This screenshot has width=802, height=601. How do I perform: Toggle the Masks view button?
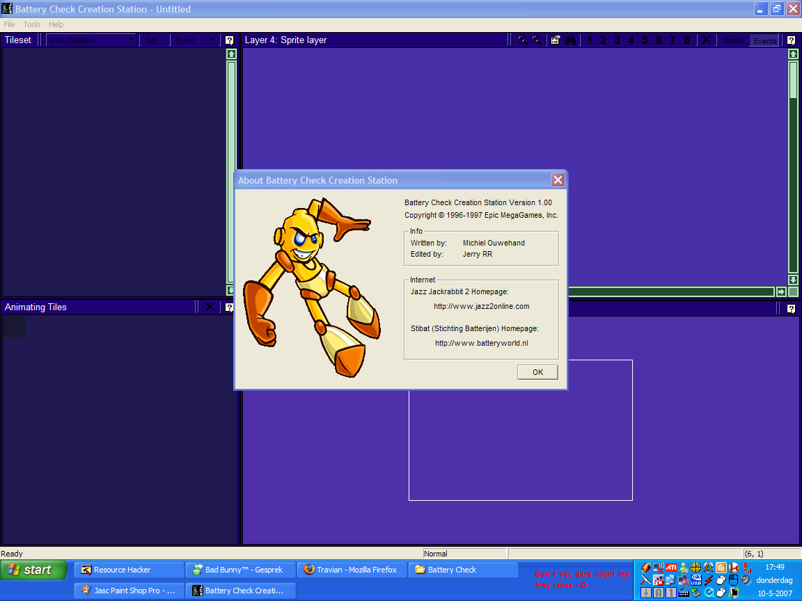tap(734, 40)
